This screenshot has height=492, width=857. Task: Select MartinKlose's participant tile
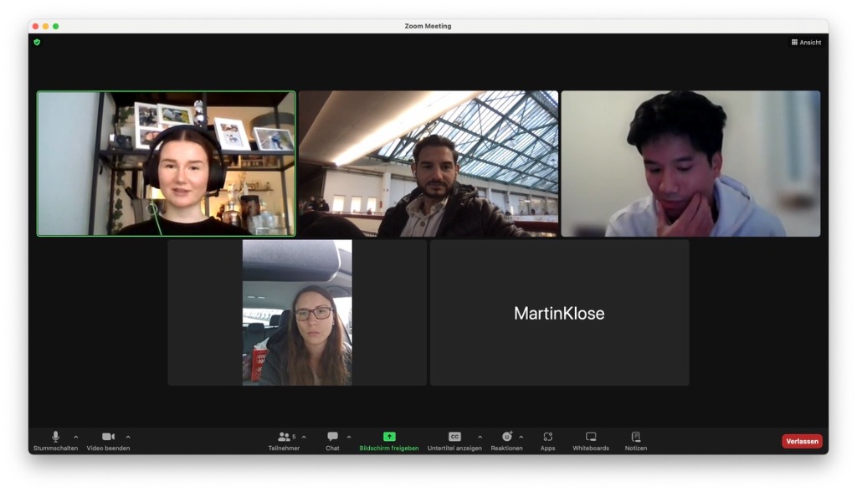(x=558, y=312)
